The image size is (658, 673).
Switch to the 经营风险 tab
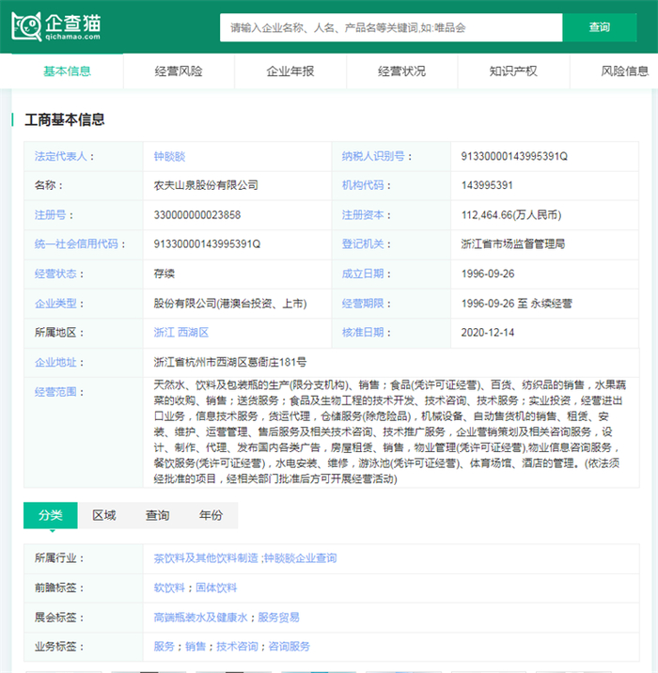pos(179,71)
